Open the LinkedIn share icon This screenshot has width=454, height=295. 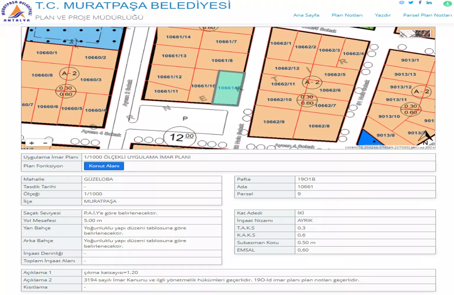point(429,3)
